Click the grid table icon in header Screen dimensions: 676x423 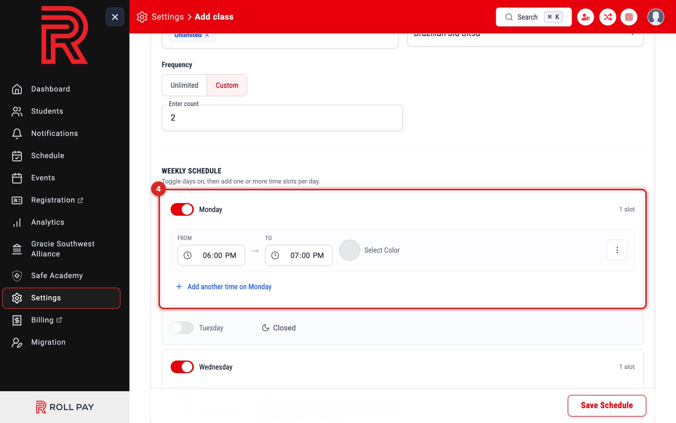point(629,17)
